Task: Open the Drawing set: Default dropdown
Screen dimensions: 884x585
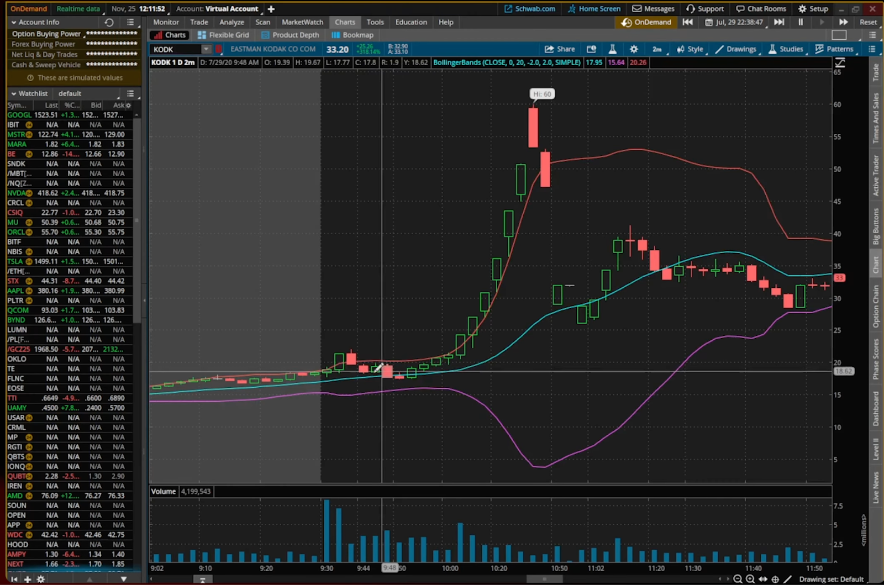Action: [831, 579]
